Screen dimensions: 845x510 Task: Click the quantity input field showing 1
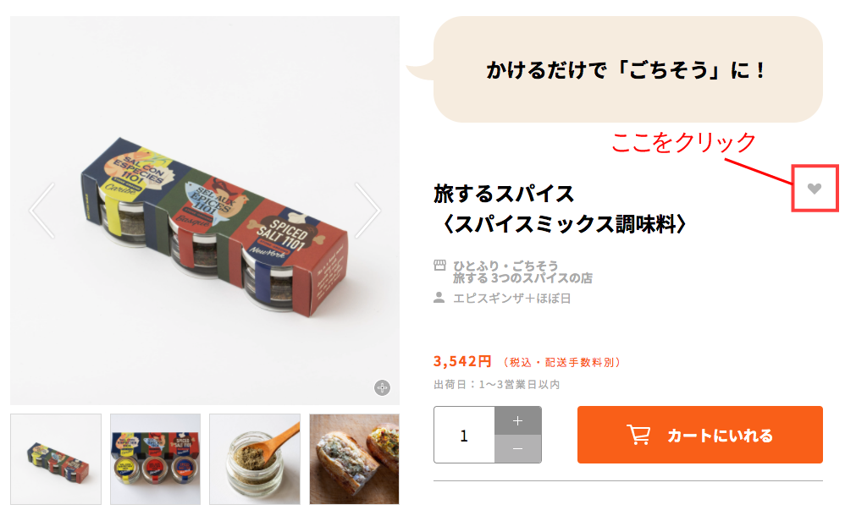tap(464, 435)
